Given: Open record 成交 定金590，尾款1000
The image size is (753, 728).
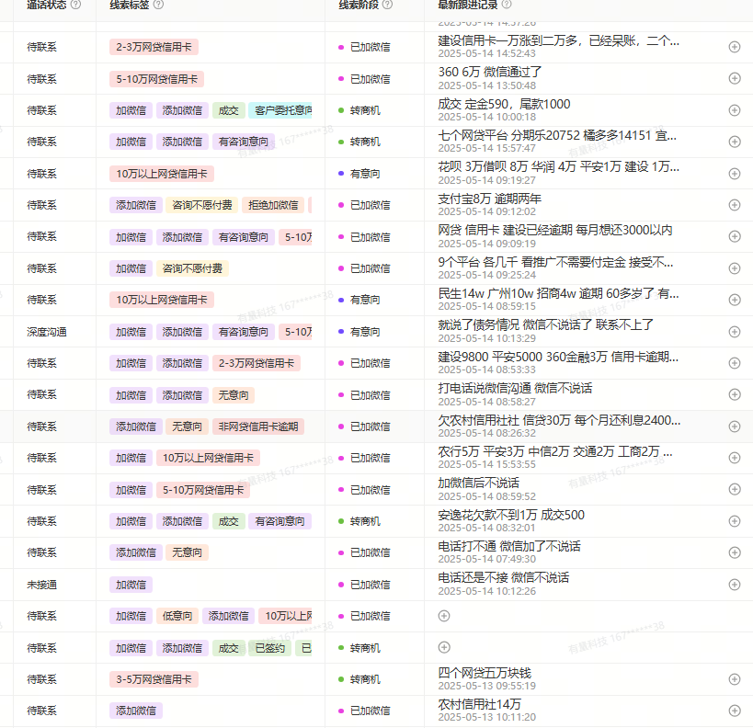Looking at the screenshot, I should (x=504, y=104).
